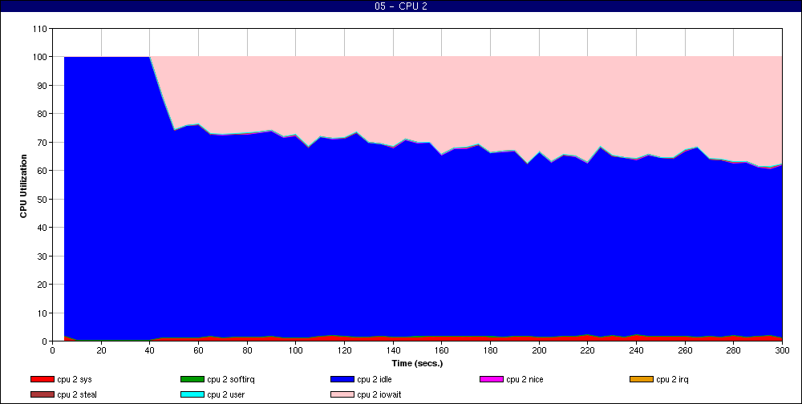Click the magenta cpu 2 nice swatch
The width and height of the screenshot is (802, 404).
click(x=492, y=379)
